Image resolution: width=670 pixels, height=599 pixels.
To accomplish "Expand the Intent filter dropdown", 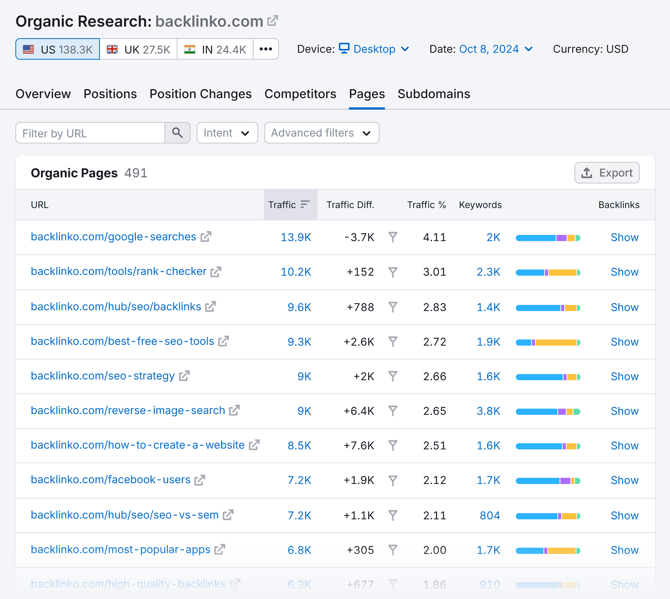I will [227, 133].
